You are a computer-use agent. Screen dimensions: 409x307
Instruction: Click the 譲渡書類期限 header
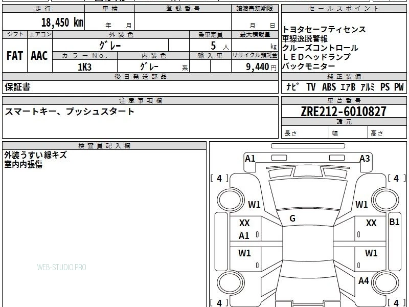255,9
